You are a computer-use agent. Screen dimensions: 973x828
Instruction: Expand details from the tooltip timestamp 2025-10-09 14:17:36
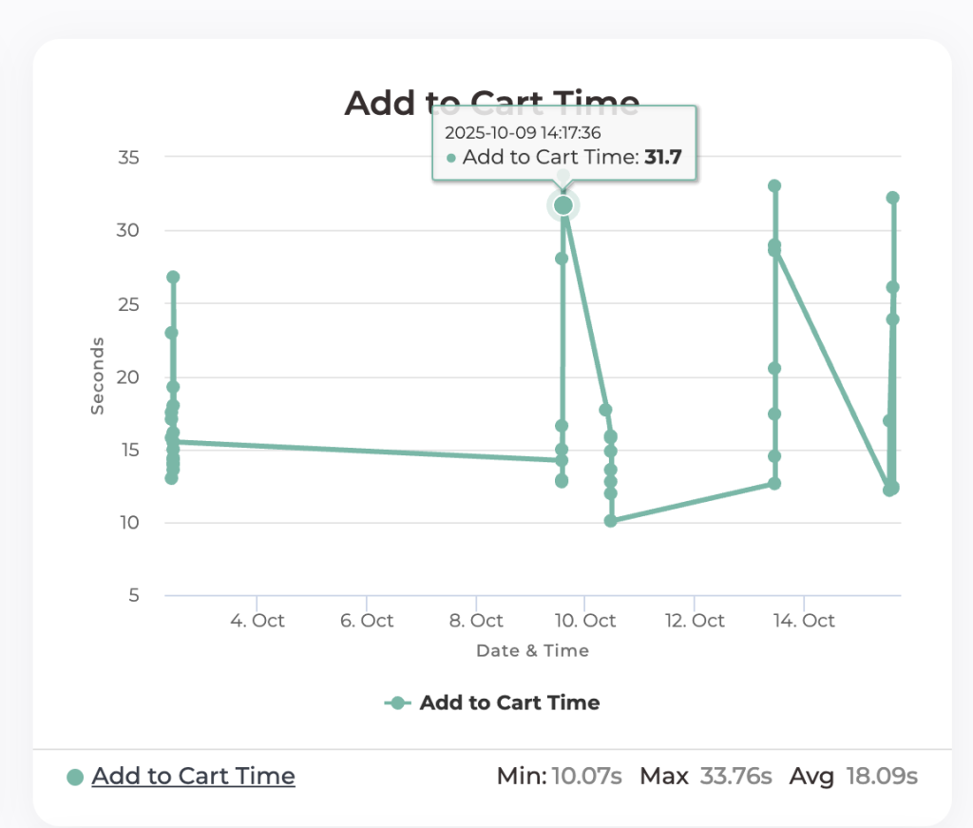pos(525,133)
